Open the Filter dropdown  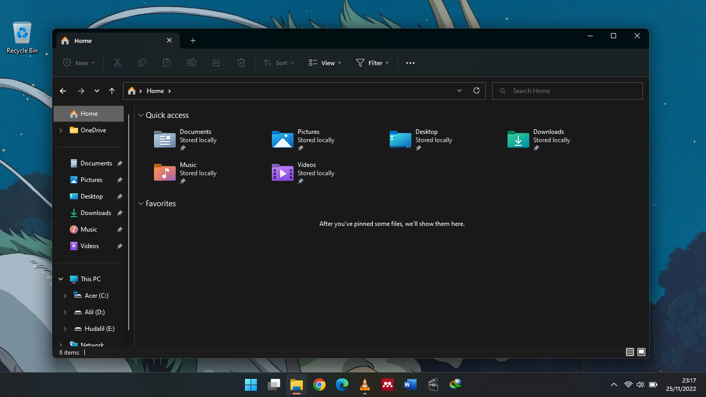[x=373, y=63]
